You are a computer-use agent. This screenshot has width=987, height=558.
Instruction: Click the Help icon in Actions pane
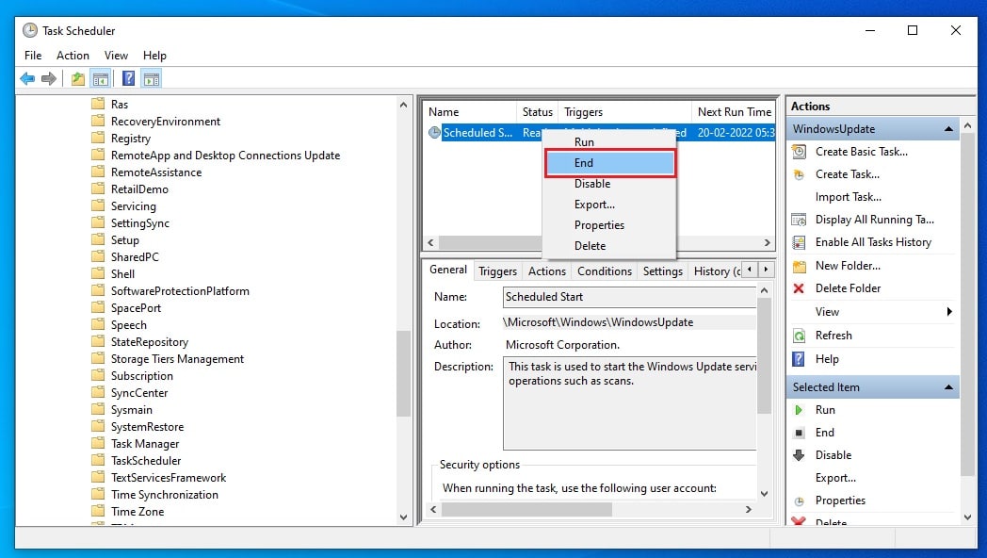(799, 359)
